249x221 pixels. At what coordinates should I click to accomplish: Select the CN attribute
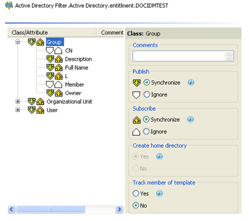[69, 50]
